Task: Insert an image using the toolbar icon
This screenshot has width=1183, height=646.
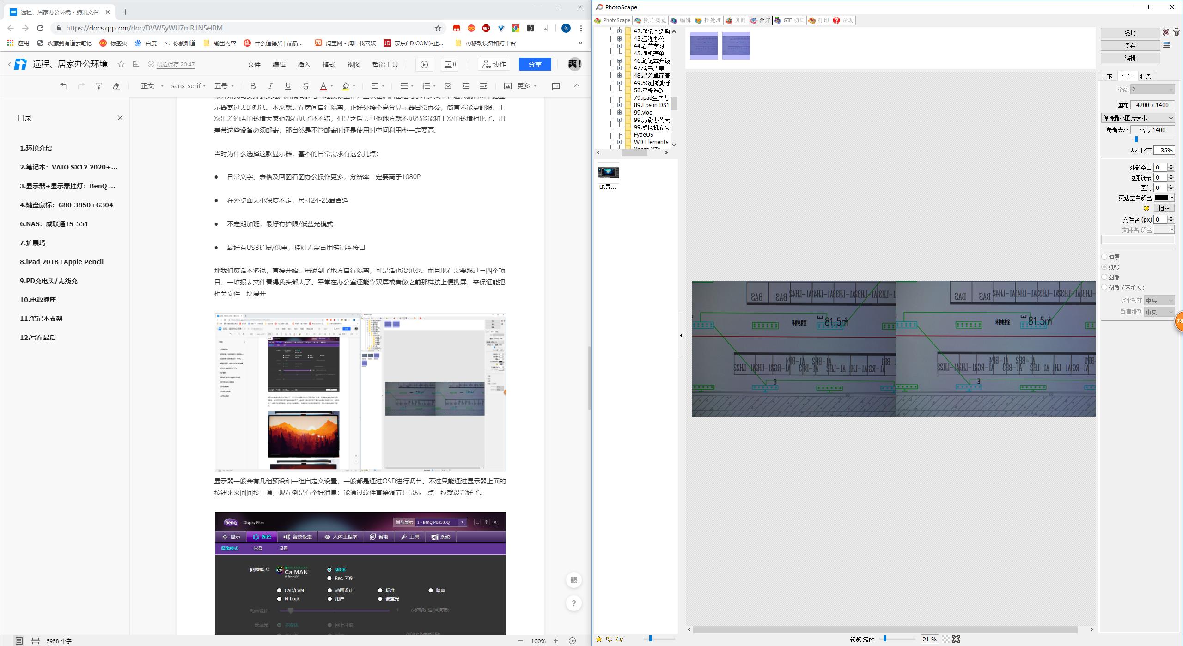Action: (x=507, y=86)
